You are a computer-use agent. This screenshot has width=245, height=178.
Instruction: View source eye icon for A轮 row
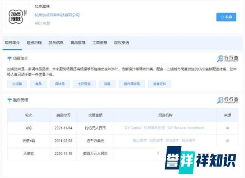[x=227, y=128]
